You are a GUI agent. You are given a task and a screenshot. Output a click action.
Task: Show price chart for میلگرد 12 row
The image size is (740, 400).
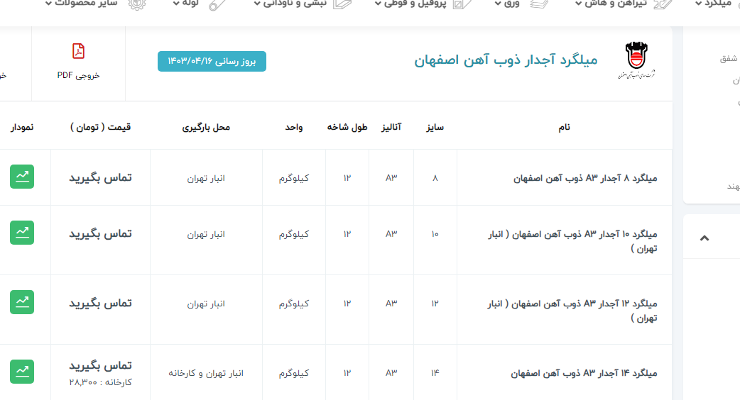pos(22,302)
